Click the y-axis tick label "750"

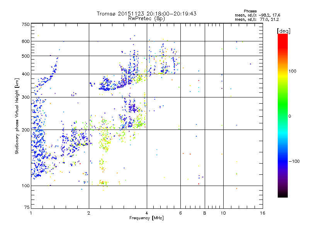point(25,24)
